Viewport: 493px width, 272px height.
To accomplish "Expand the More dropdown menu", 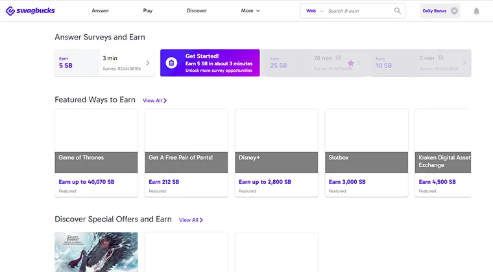I will point(250,10).
